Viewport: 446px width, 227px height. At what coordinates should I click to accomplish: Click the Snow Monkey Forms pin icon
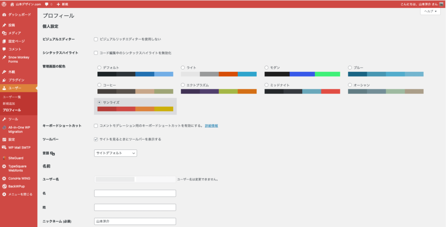pyautogui.click(x=4, y=57)
